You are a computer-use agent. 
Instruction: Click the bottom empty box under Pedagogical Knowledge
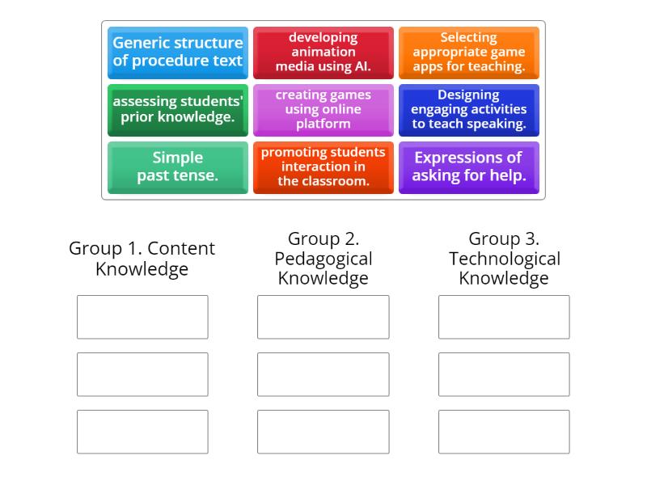coord(323,432)
